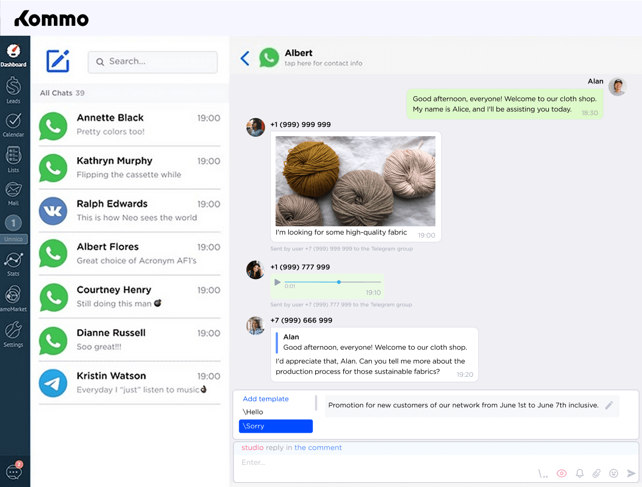The image size is (642, 487).
Task: Toggle the eye visibility icon in composer
Action: coord(561,473)
